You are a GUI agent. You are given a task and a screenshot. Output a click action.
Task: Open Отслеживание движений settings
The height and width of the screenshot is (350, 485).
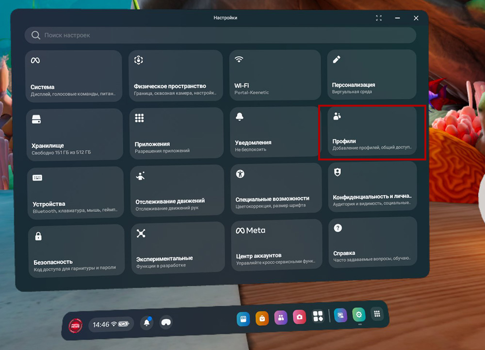coord(178,190)
